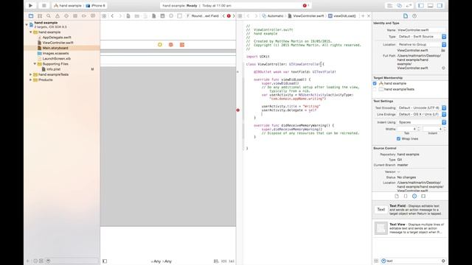472x265 pixels.
Task: Collapse the hand example project root
Action: 27,24
